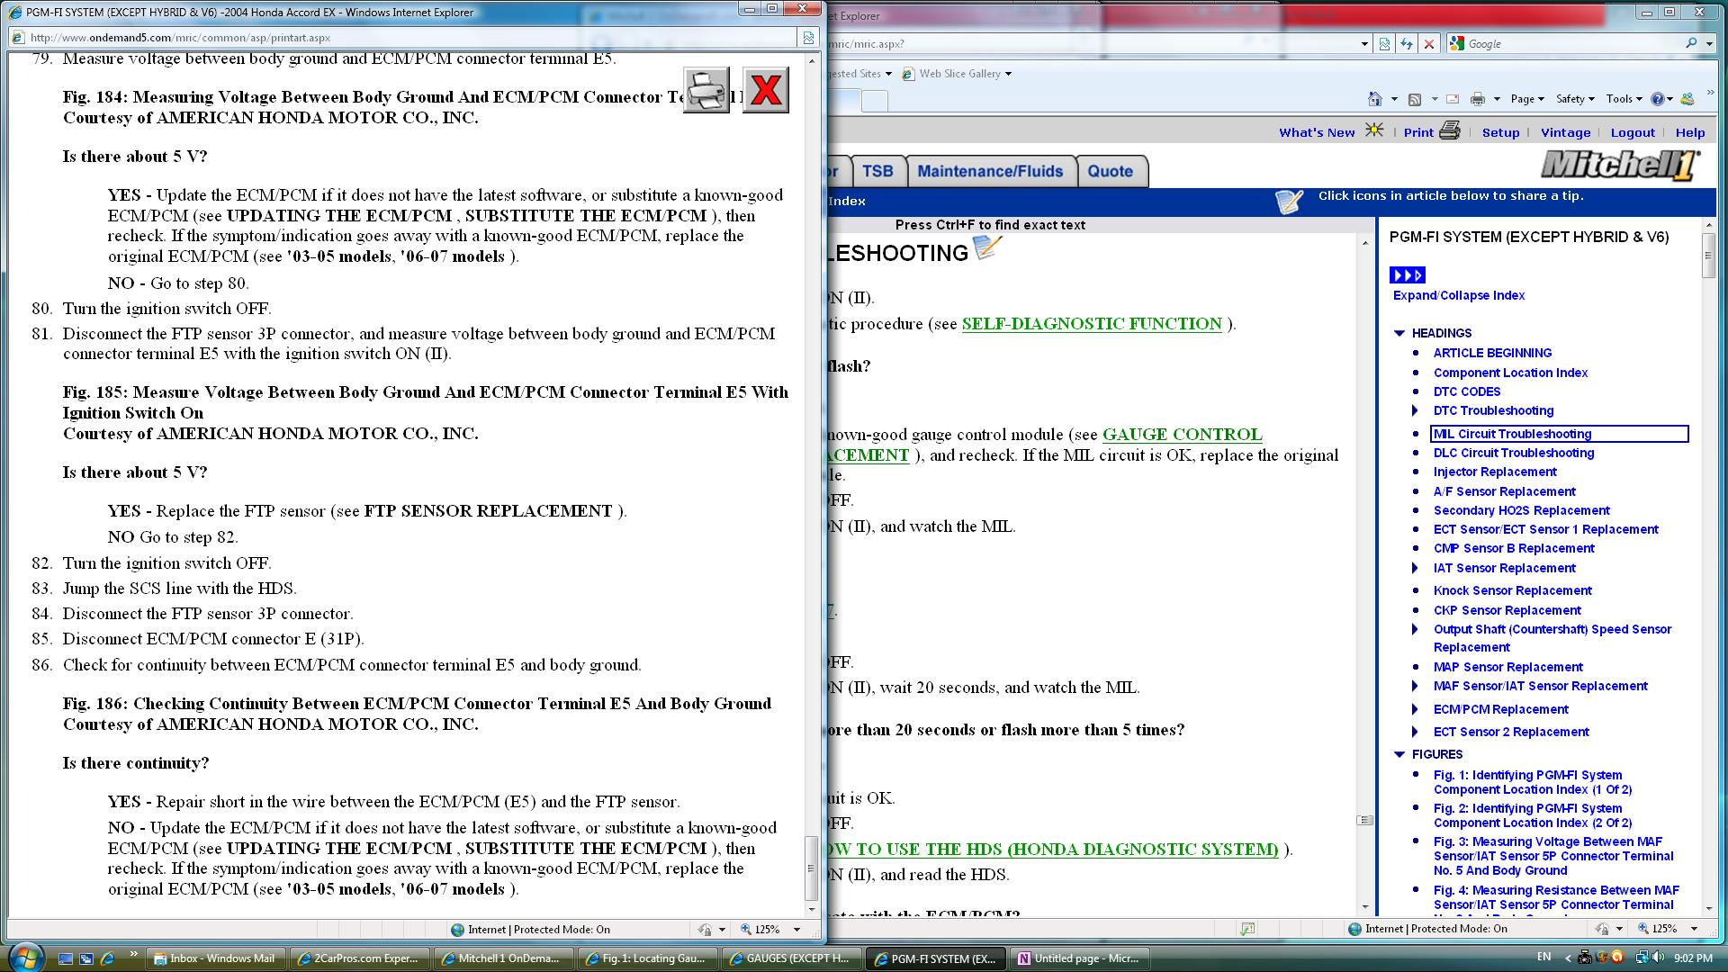Click the printer icon in print-view window

coord(706,90)
